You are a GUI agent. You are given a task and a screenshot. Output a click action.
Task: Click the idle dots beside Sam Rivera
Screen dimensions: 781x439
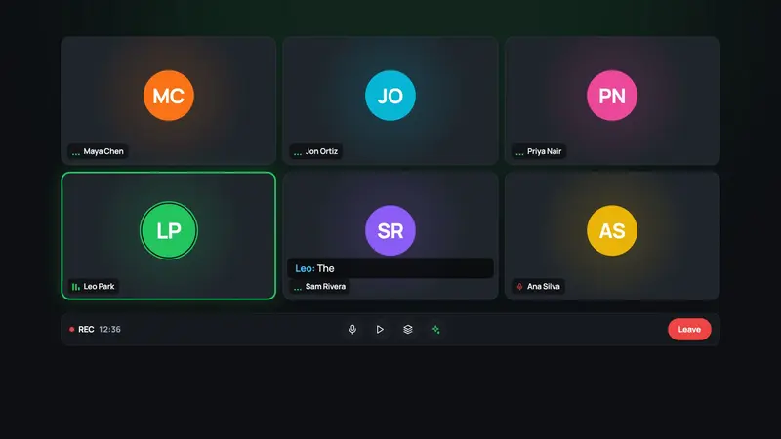click(x=298, y=289)
